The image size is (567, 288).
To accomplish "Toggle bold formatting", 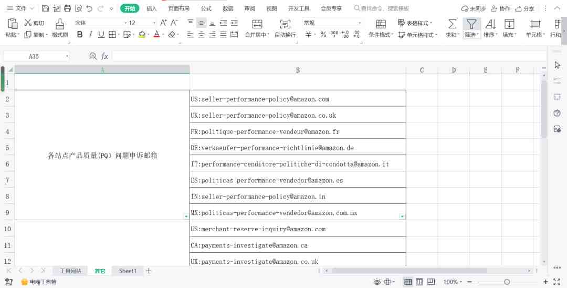I will tap(80, 34).
